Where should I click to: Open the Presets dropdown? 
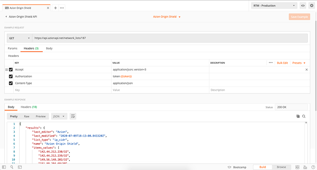point(299,63)
